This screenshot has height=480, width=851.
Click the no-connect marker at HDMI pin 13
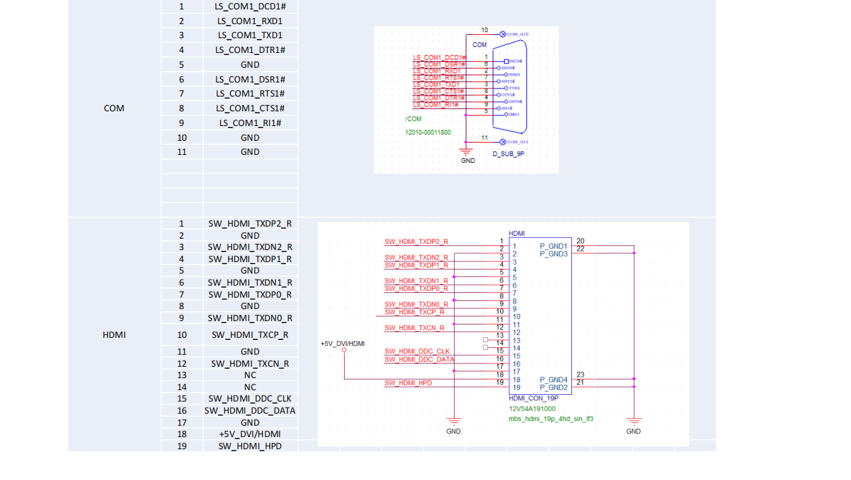[486, 340]
